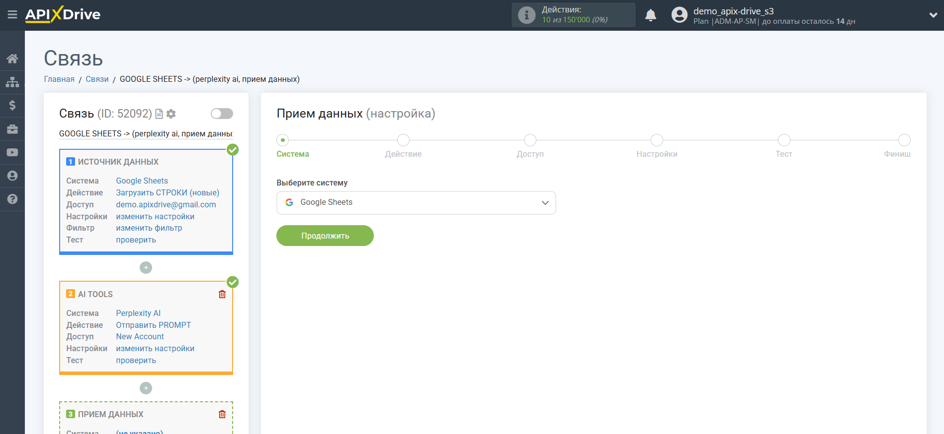Add a block after ИСТОЧНИК ДАННЫХ

point(146,268)
